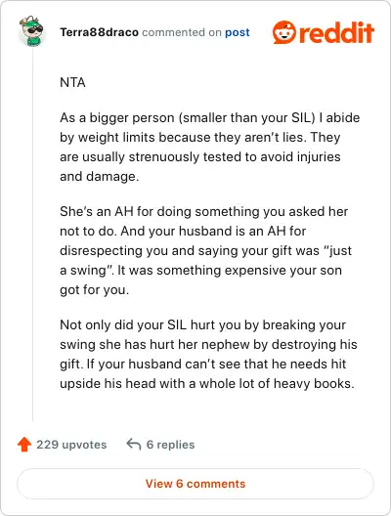Follow the blue "post" link
The height and width of the screenshot is (516, 391).
(238, 32)
